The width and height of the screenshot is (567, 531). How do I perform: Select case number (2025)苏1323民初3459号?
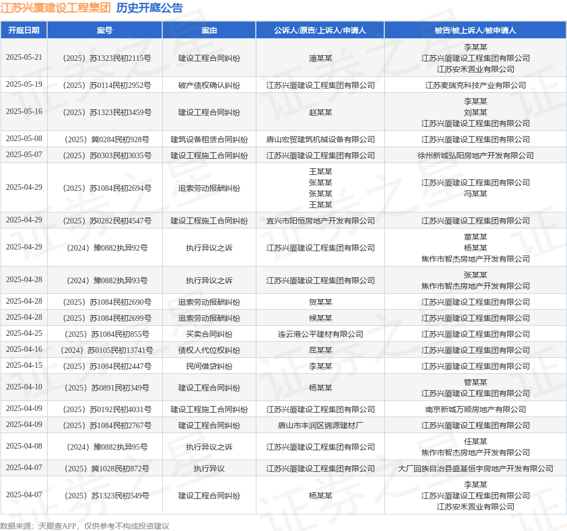point(107,112)
